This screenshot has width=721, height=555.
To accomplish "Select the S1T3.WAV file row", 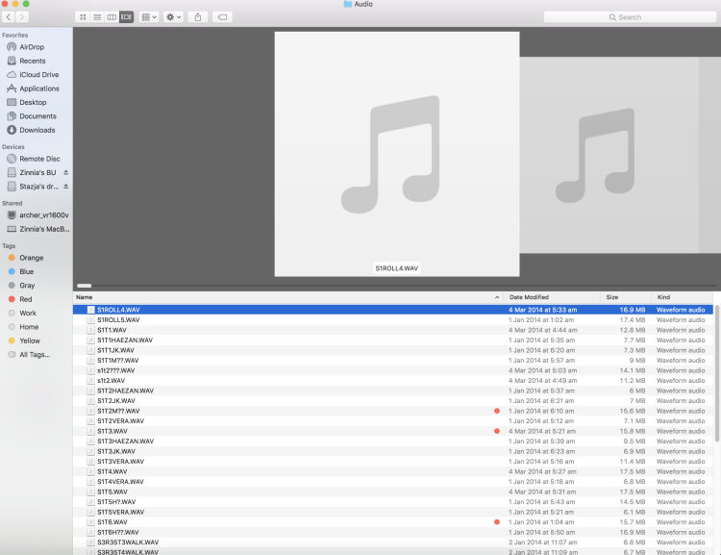I will click(x=288, y=431).
